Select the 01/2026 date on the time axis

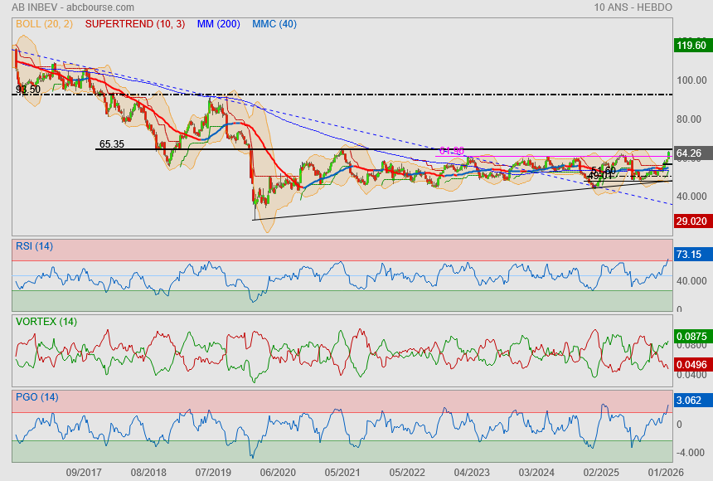point(666,471)
